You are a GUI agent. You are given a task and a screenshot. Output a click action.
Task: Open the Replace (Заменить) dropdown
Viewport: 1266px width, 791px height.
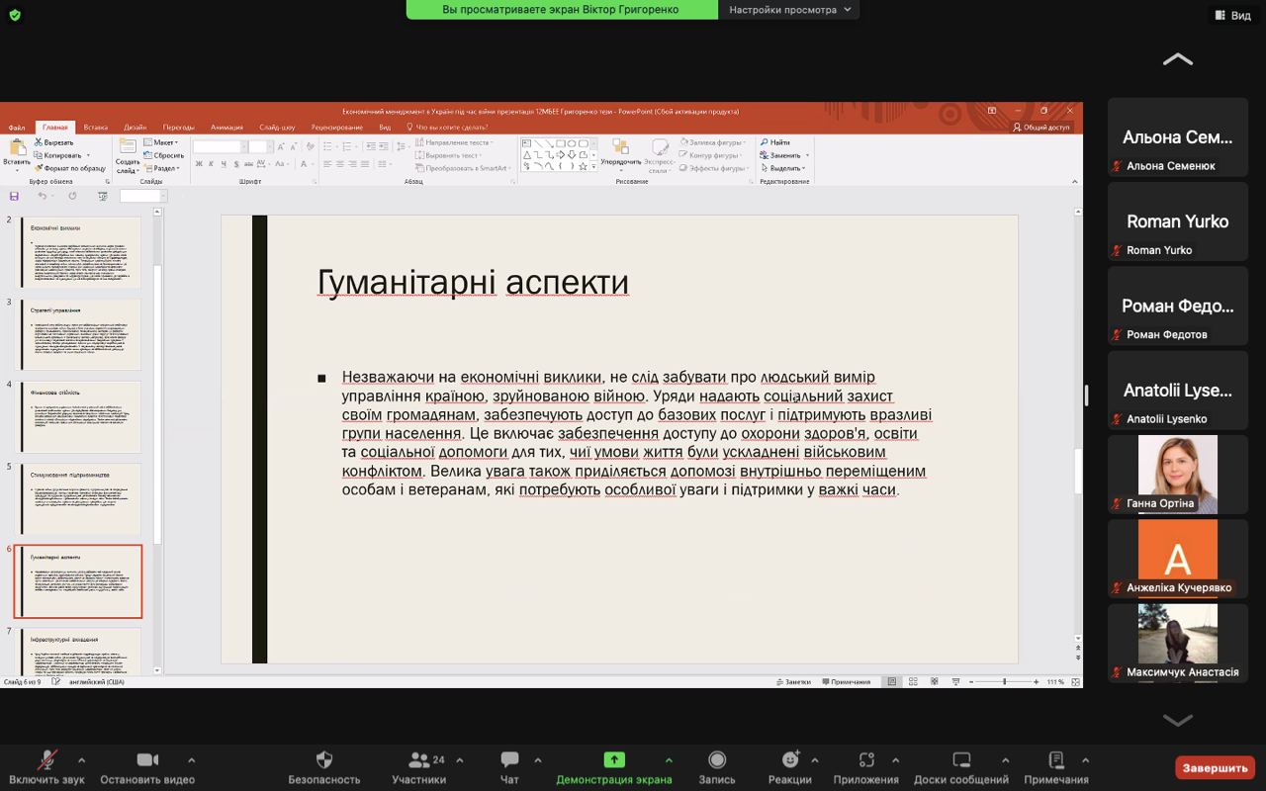(785, 155)
